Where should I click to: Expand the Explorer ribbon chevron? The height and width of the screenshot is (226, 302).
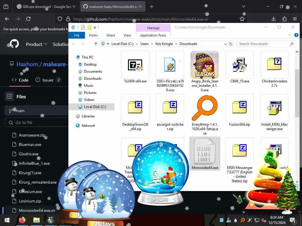(x=290, y=35)
